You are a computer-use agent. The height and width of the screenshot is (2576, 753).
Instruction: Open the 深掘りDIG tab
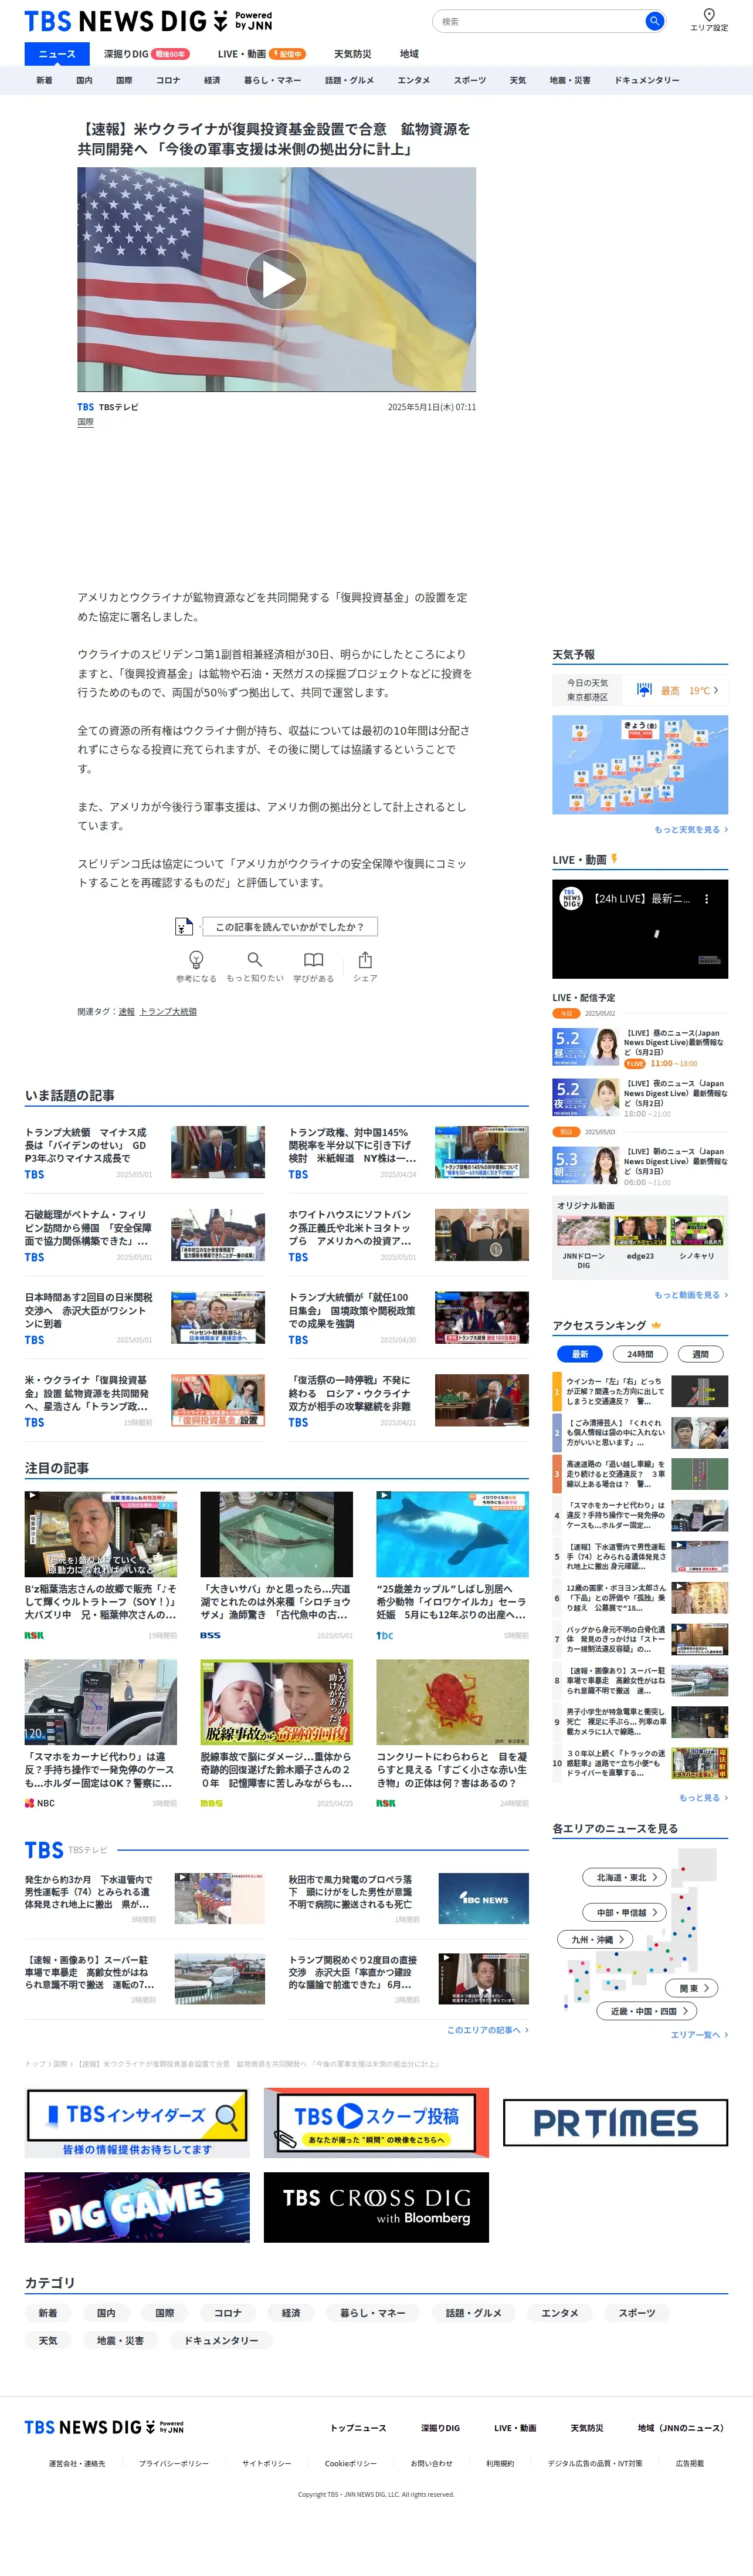coord(146,54)
